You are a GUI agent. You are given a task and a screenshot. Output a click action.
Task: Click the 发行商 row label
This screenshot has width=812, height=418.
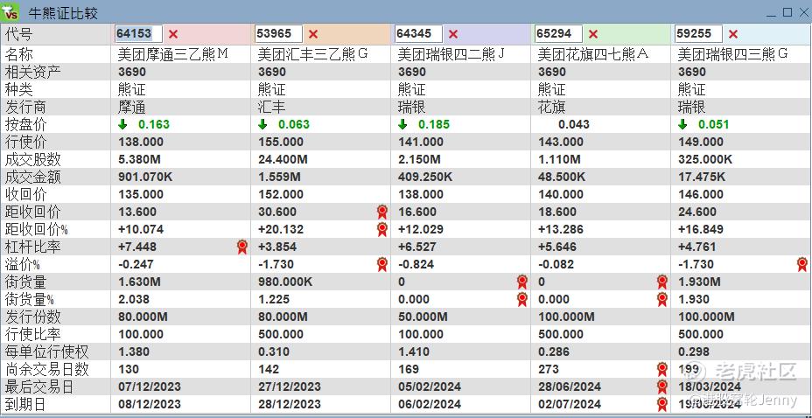(x=25, y=107)
